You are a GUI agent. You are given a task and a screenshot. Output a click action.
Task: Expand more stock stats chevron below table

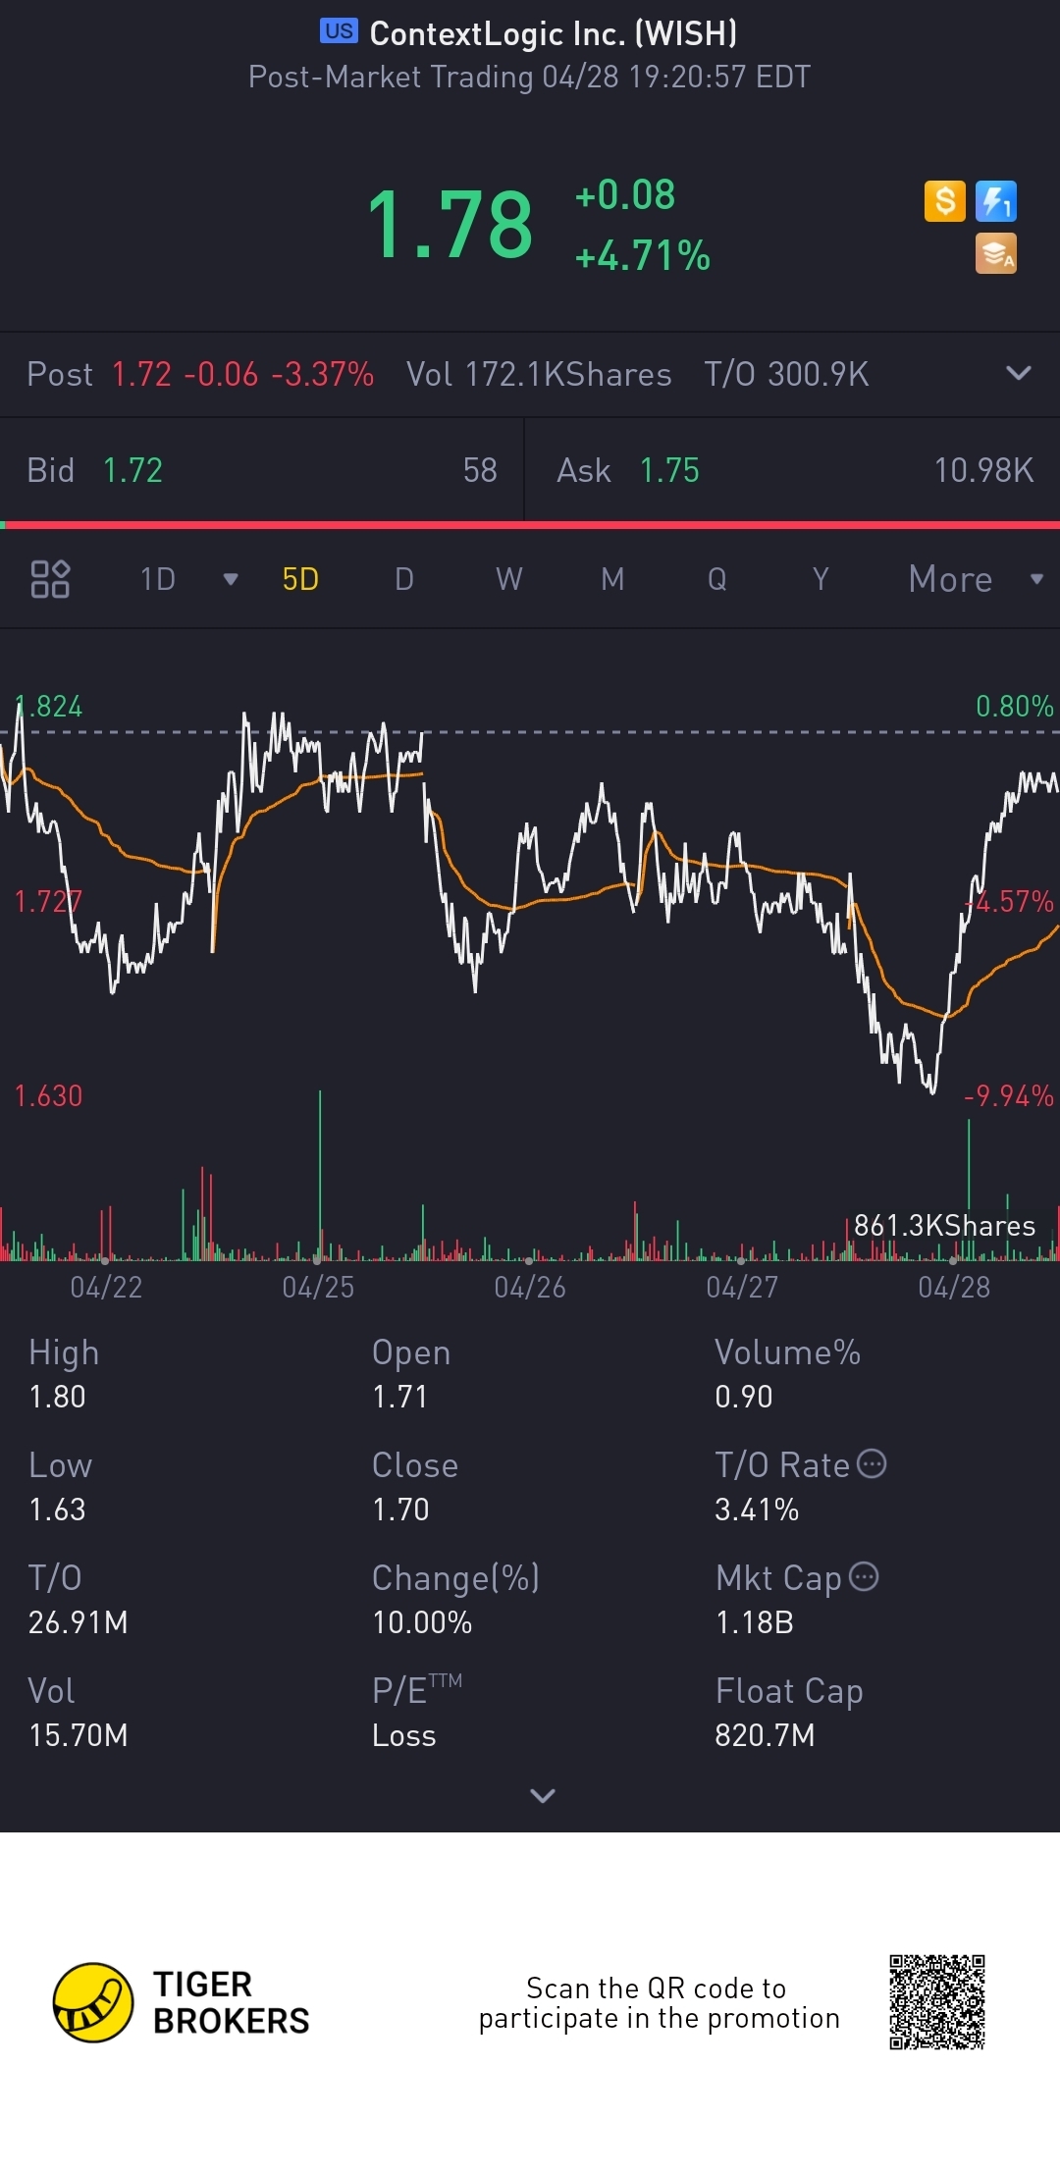click(543, 1795)
